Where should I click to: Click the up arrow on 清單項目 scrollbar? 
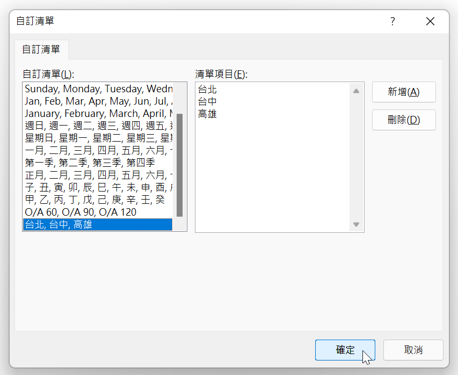click(356, 90)
